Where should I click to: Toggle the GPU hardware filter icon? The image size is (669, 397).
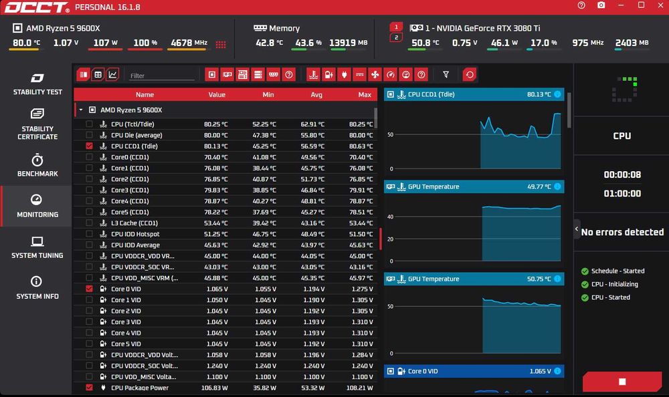(227, 75)
